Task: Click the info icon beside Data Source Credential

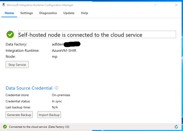Action: point(57,88)
